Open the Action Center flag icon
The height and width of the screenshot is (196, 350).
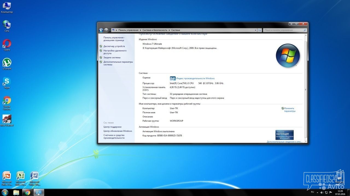[331, 192]
